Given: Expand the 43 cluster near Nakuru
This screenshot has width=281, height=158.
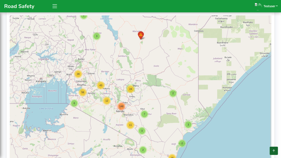Looking at the screenshot, I should click(x=101, y=85).
